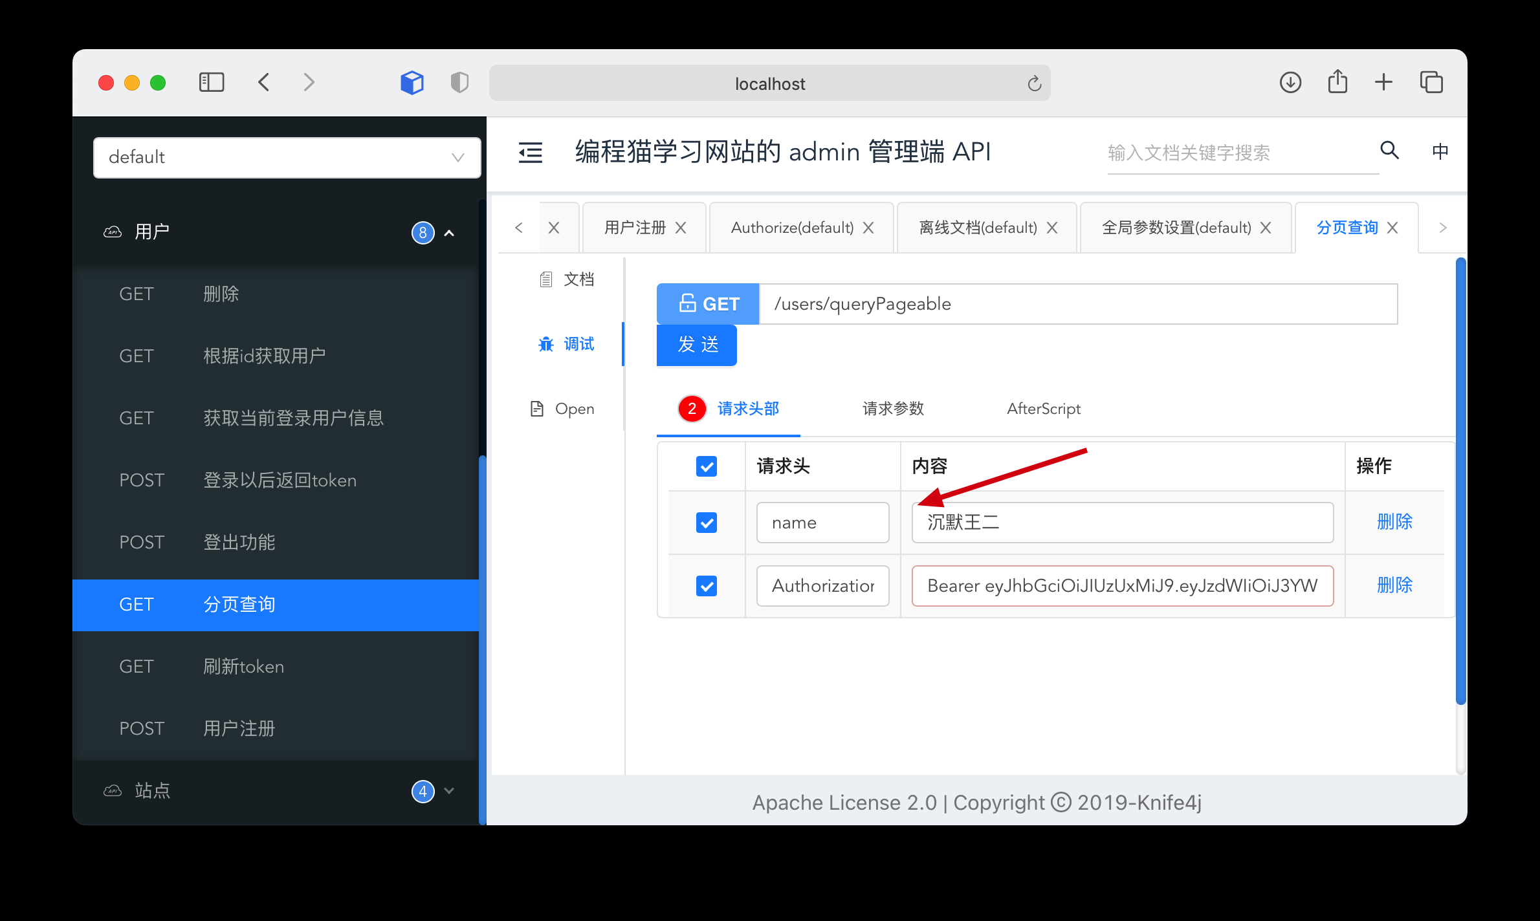Uncheck the Authorization header row checkbox
The width and height of the screenshot is (1540, 921).
(707, 586)
